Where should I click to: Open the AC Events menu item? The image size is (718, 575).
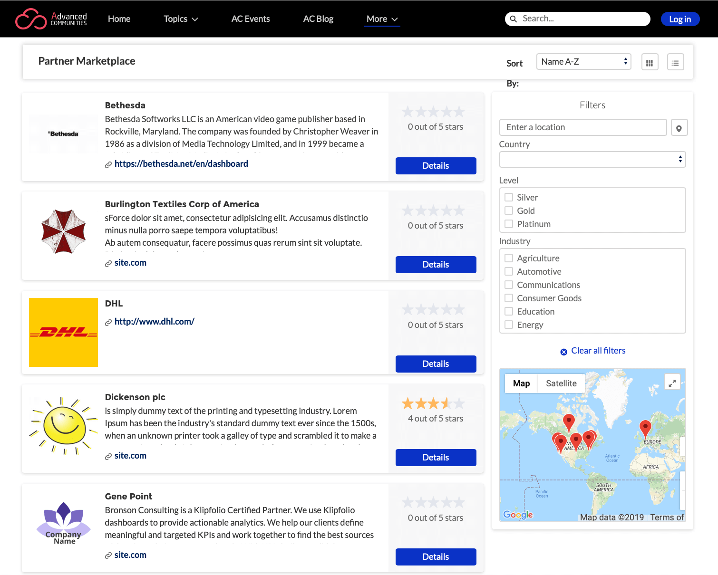click(251, 19)
